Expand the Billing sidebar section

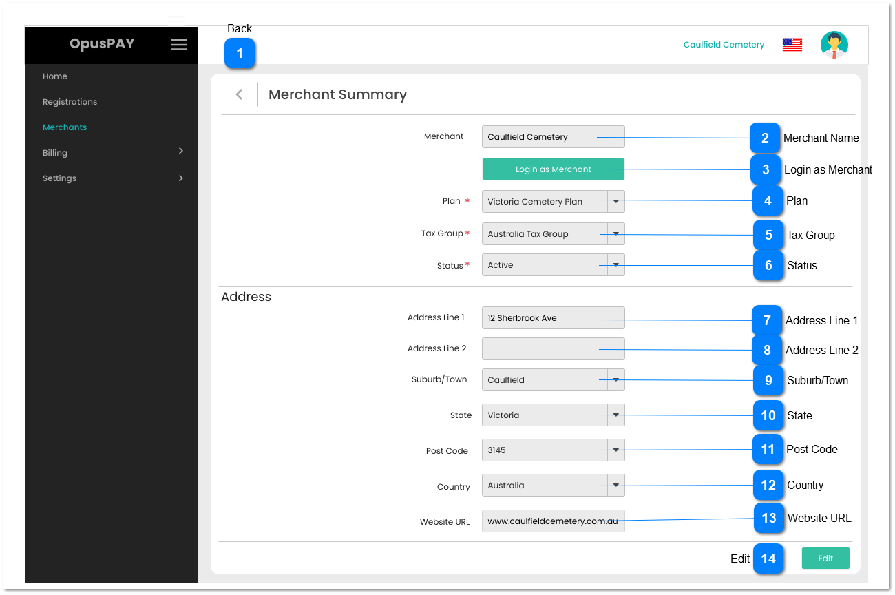111,152
